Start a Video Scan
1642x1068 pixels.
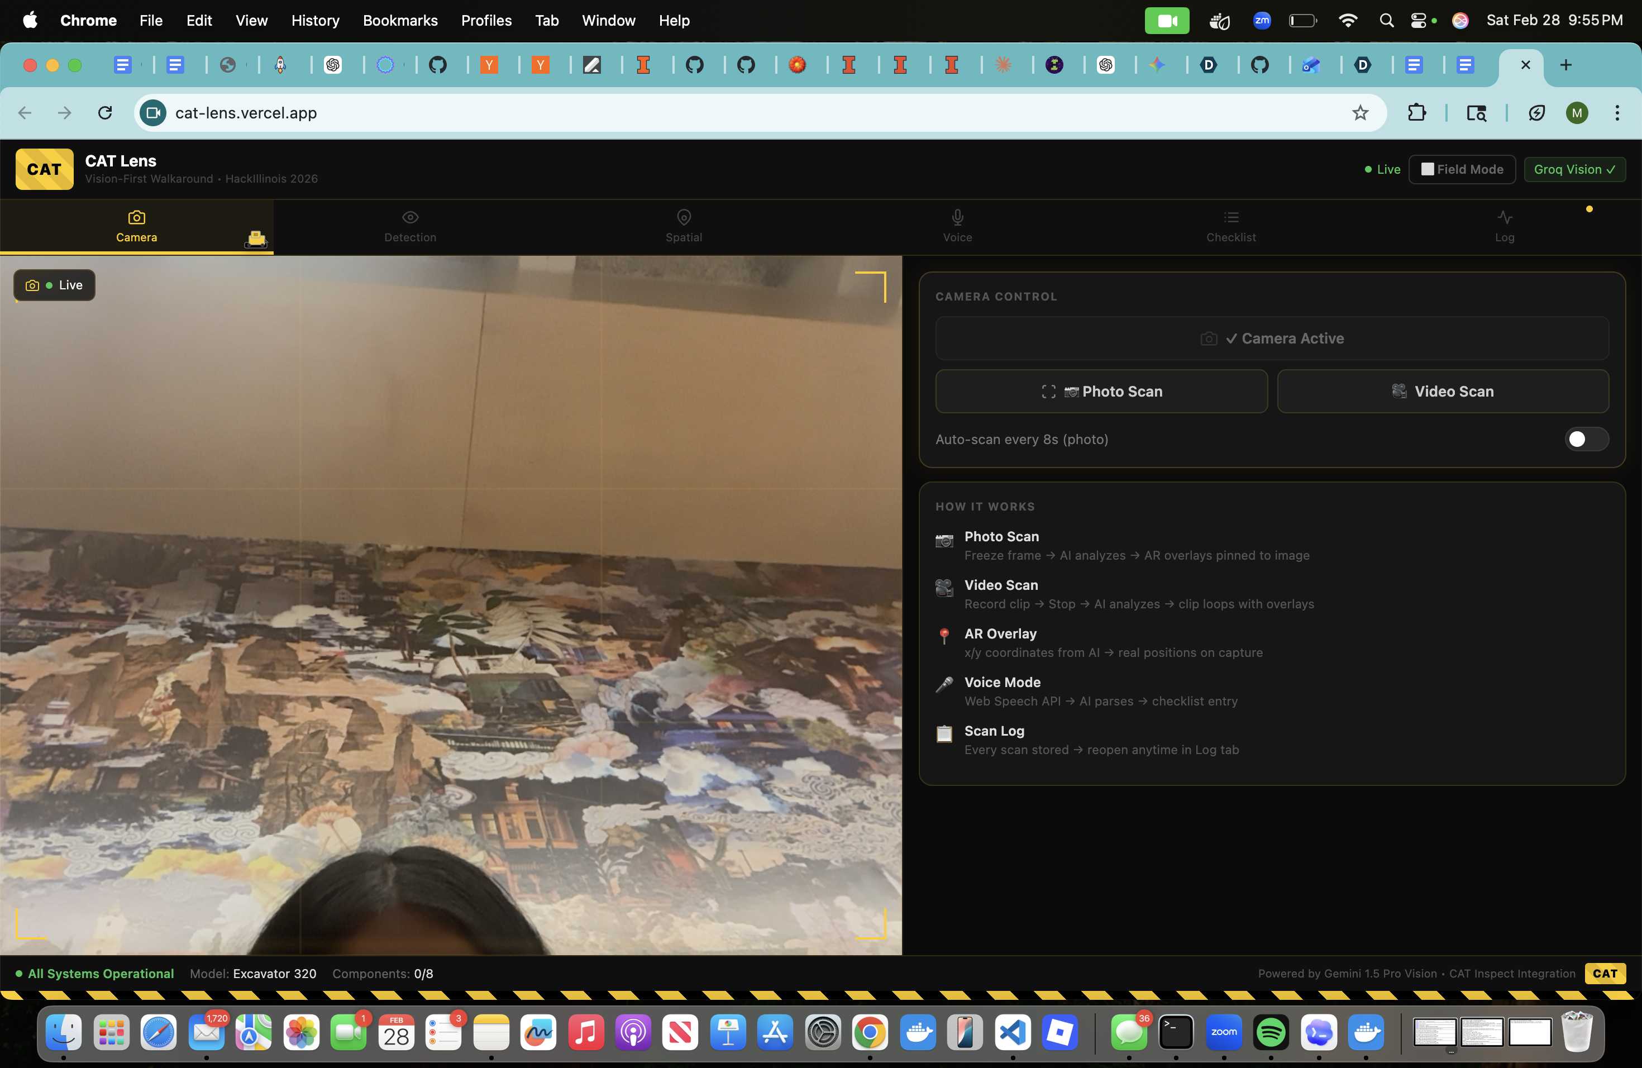click(1443, 391)
